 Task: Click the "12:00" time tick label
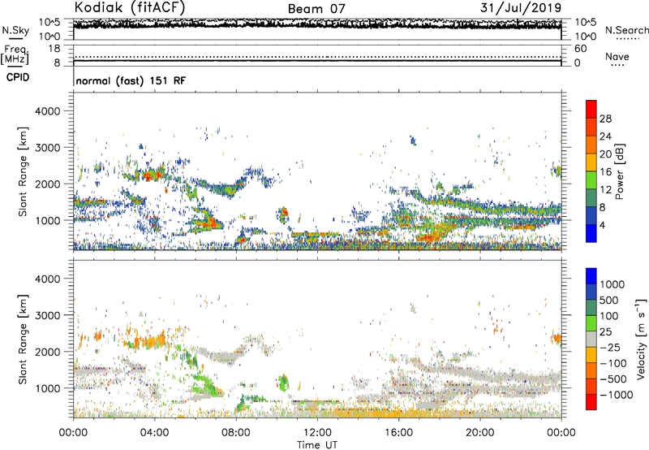coord(317,433)
